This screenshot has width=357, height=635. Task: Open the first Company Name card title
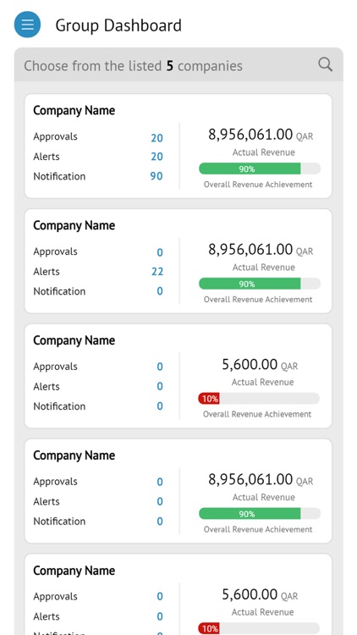point(74,111)
